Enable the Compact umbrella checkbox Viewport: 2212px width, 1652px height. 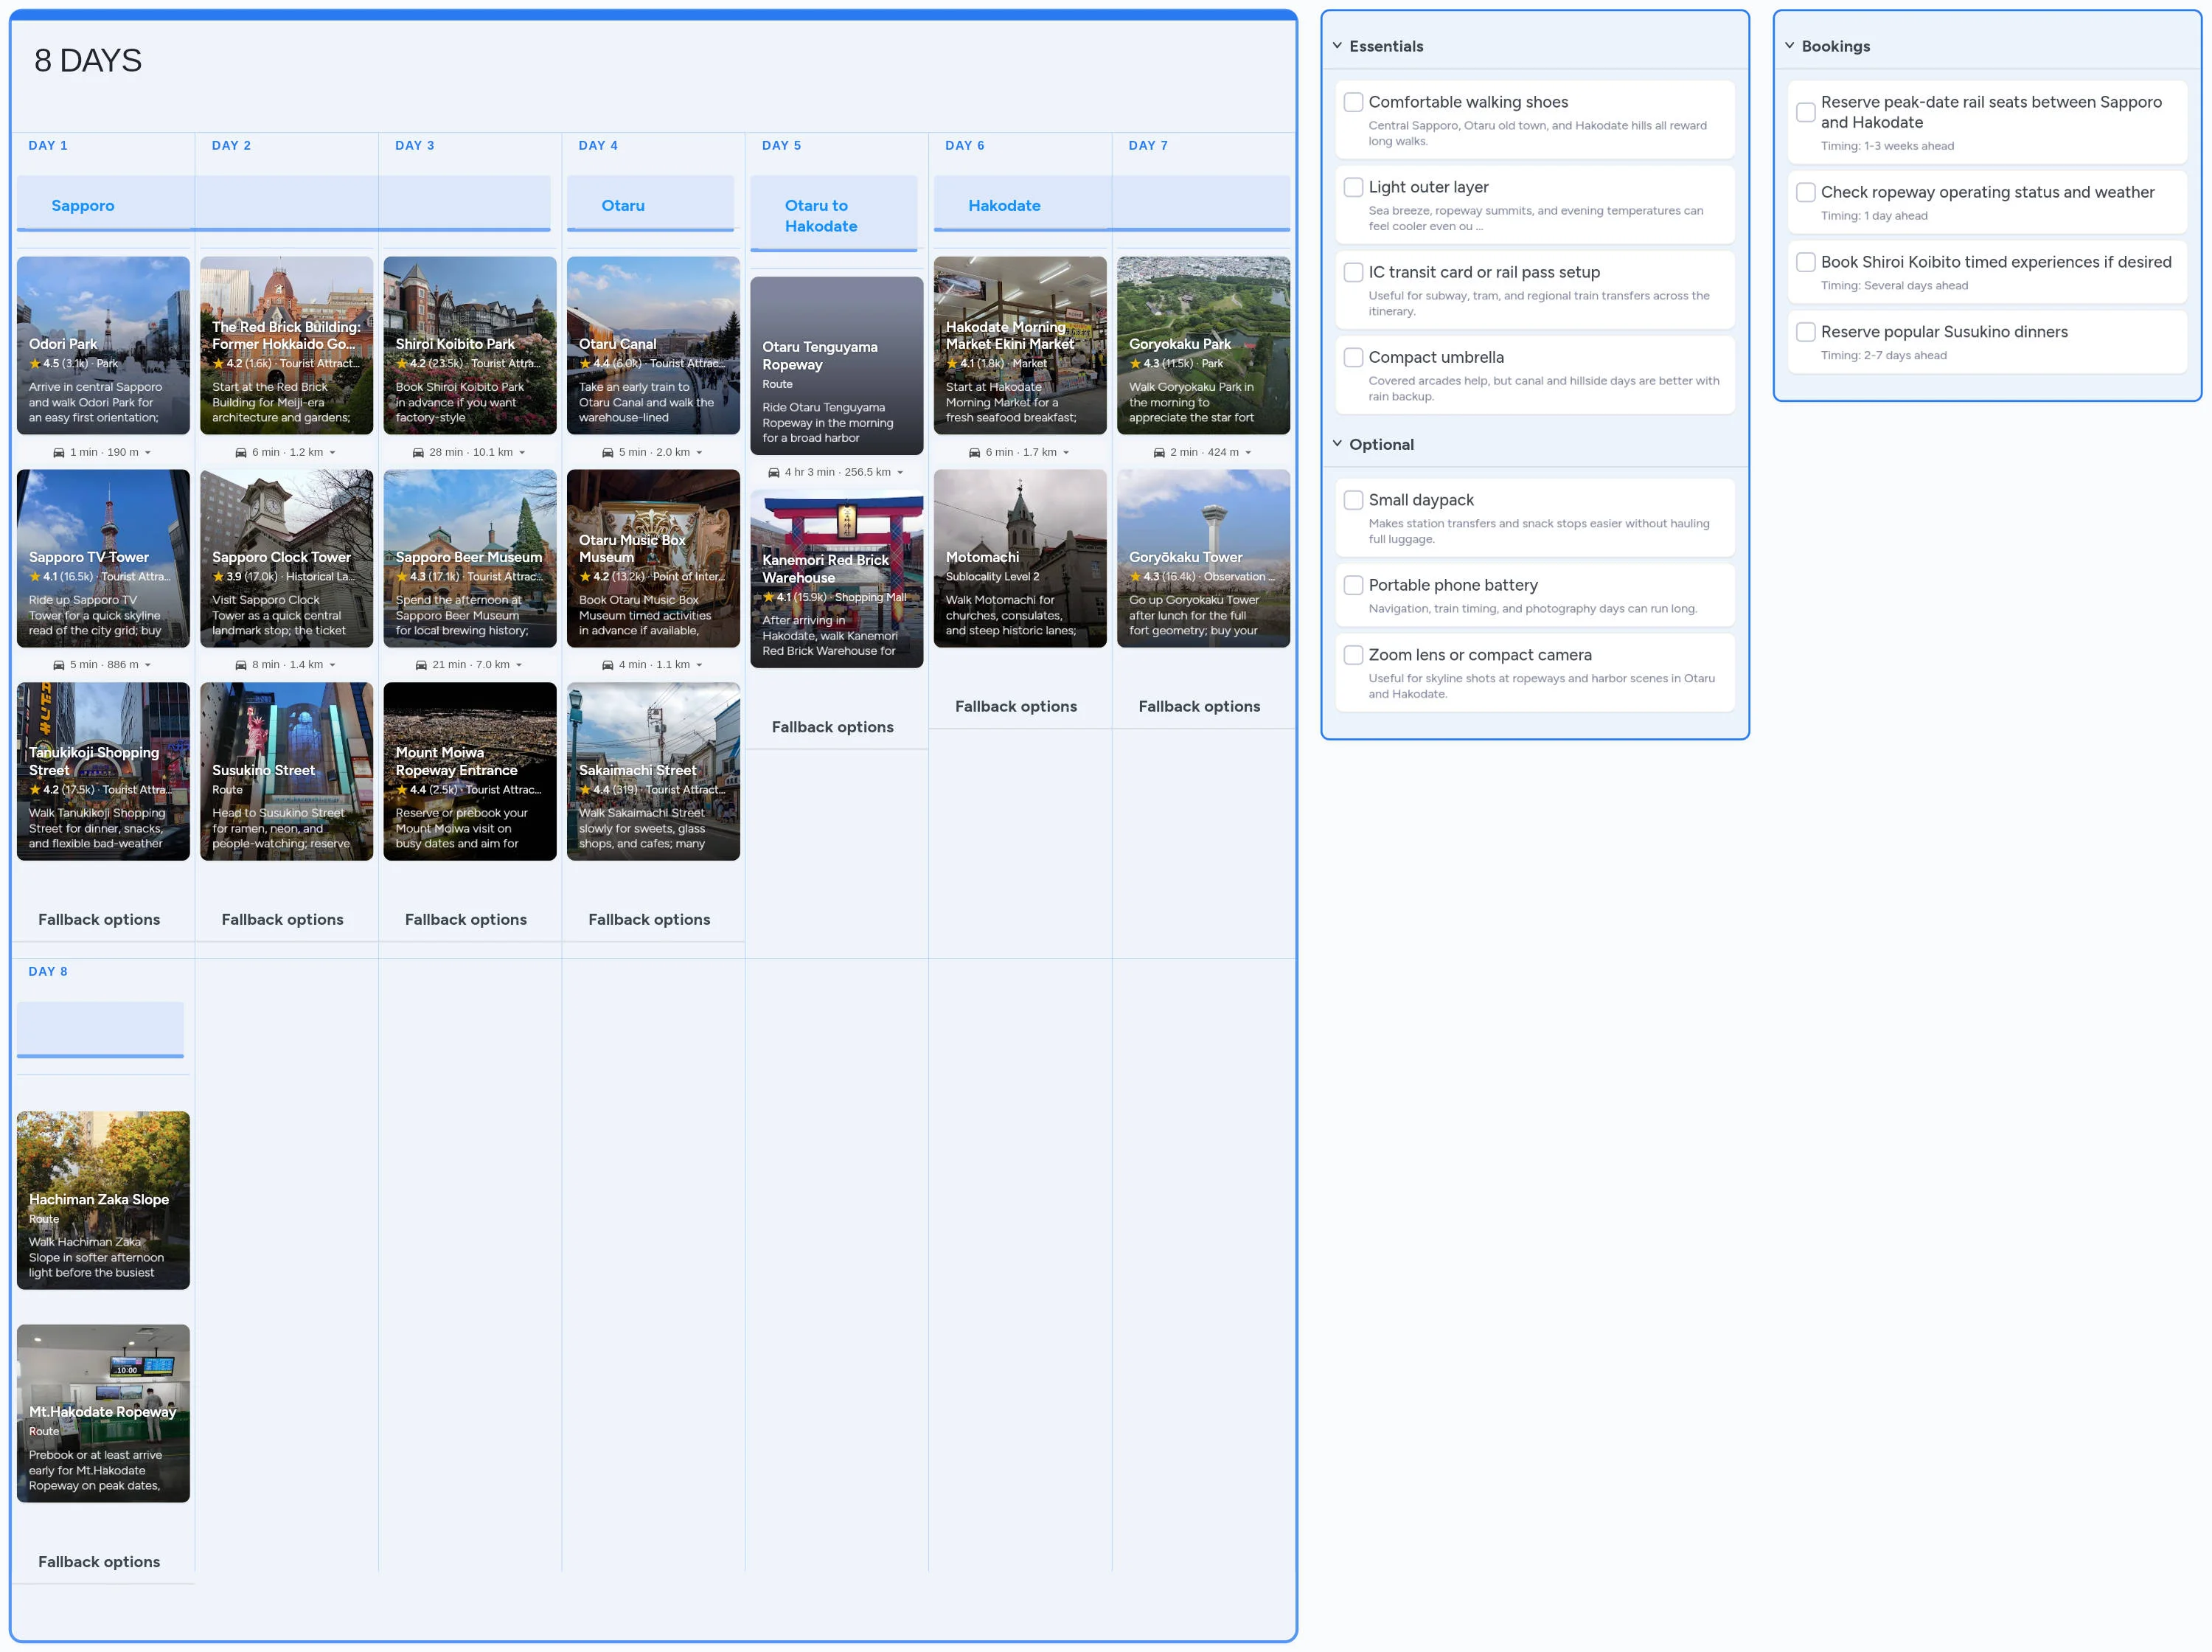[1354, 357]
